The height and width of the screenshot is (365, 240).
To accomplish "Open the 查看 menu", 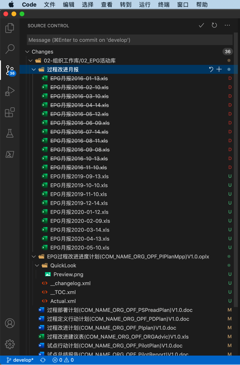I will [x=107, y=4].
